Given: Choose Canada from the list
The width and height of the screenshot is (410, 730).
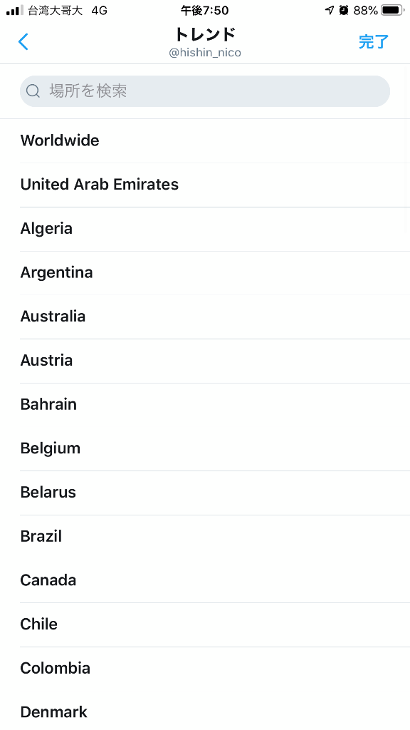Looking at the screenshot, I should (x=205, y=580).
